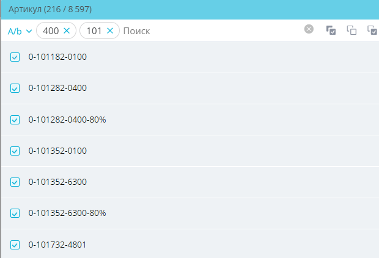The image size is (379, 258).
Task: Click the 400 filter chip label
Action: click(x=51, y=30)
